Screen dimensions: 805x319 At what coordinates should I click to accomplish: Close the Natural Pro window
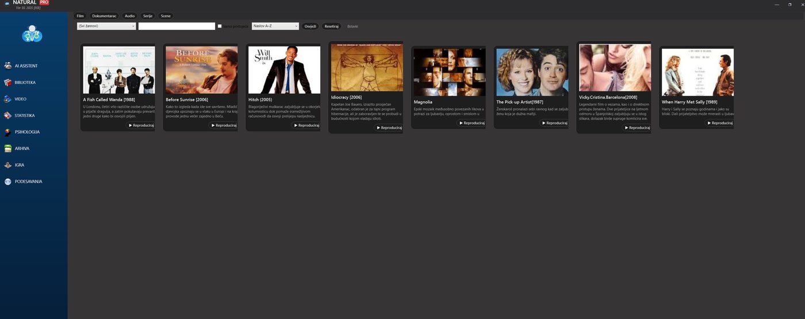[x=802, y=4]
